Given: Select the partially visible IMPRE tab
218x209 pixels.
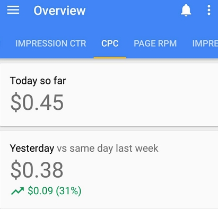Looking at the screenshot, I should point(205,43).
